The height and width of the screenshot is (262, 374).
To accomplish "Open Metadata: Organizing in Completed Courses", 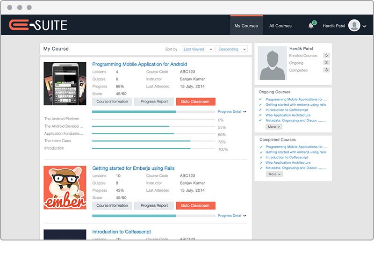I will (296, 168).
